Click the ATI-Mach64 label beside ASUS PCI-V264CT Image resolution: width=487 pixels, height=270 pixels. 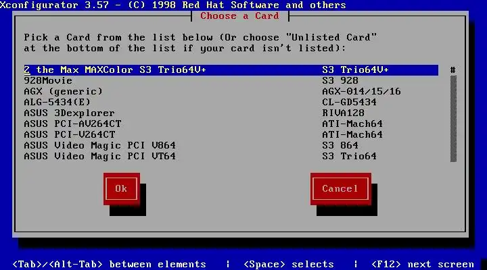pyautogui.click(x=352, y=135)
